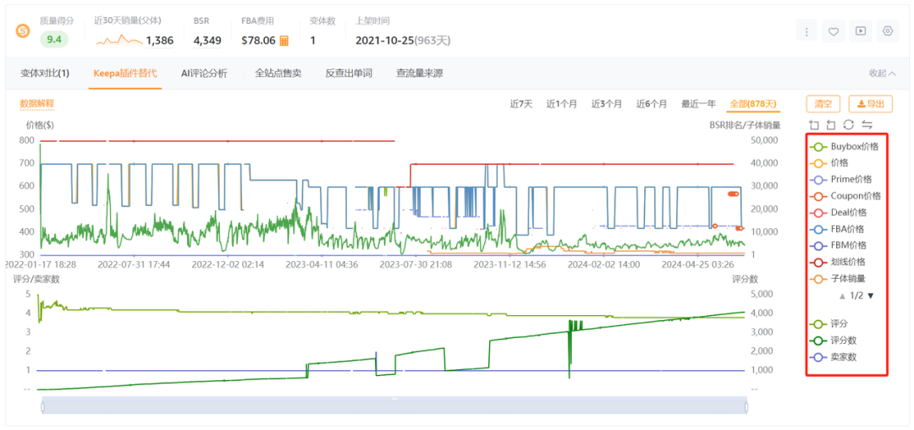Open the FBA fee calculator icon
This screenshot has width=914, height=430.
(x=284, y=41)
